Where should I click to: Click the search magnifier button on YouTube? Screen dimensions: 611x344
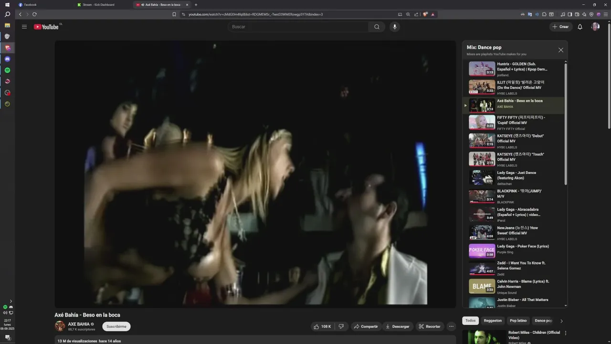click(x=377, y=27)
